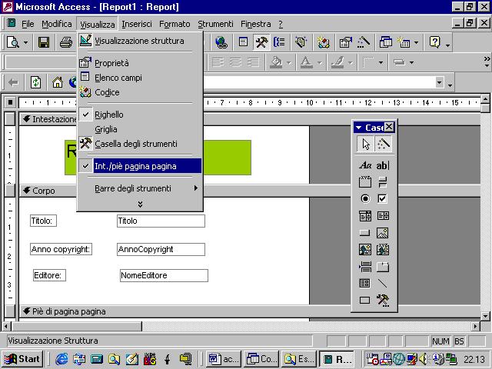Select the Option Button radio tool

pos(365,198)
